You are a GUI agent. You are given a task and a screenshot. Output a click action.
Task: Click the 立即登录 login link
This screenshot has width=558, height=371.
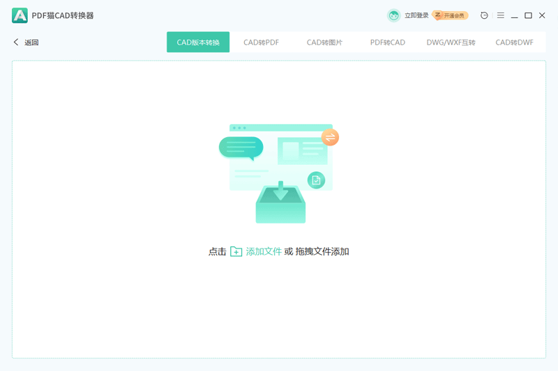coord(416,15)
